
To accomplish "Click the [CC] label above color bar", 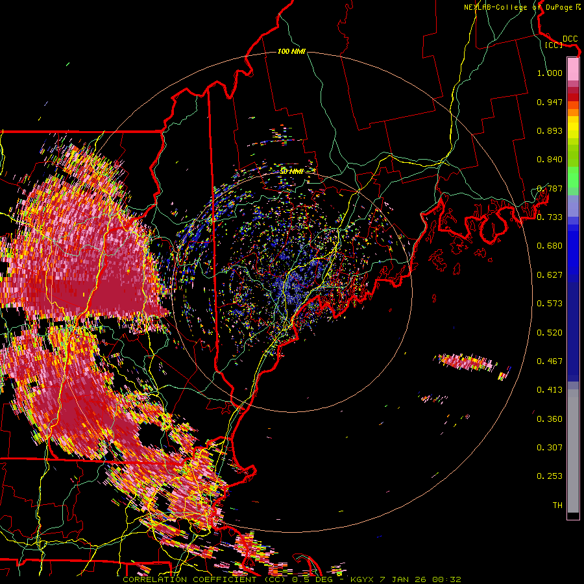I will pyautogui.click(x=554, y=45).
